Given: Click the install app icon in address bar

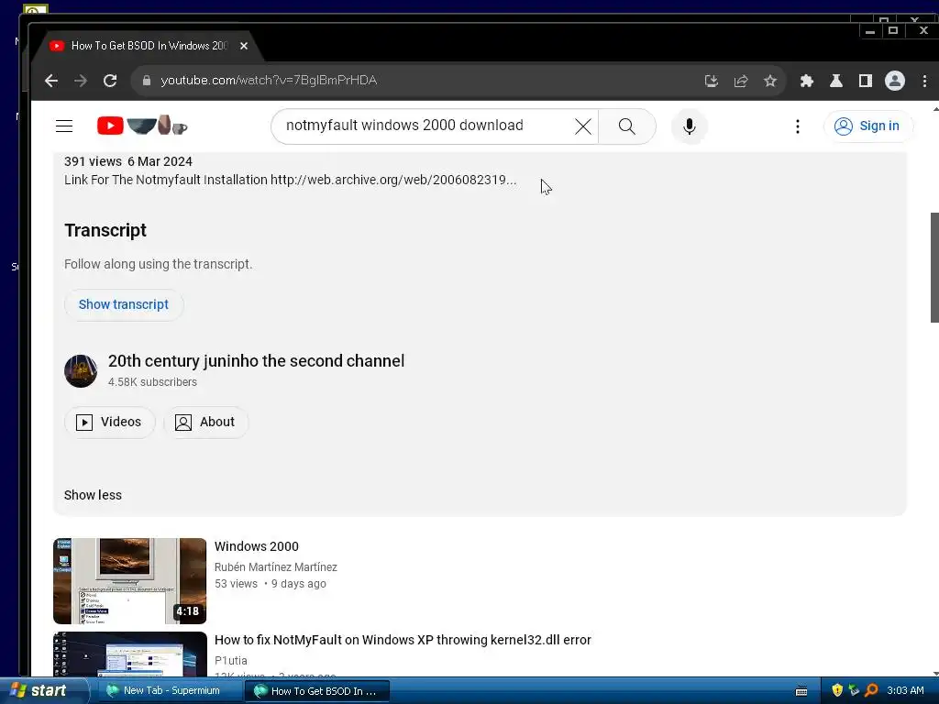Looking at the screenshot, I should [712, 81].
